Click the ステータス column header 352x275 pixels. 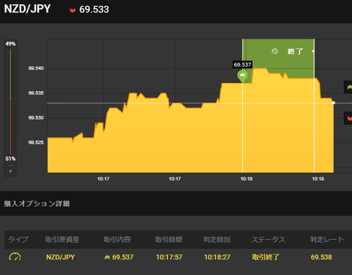(x=268, y=240)
